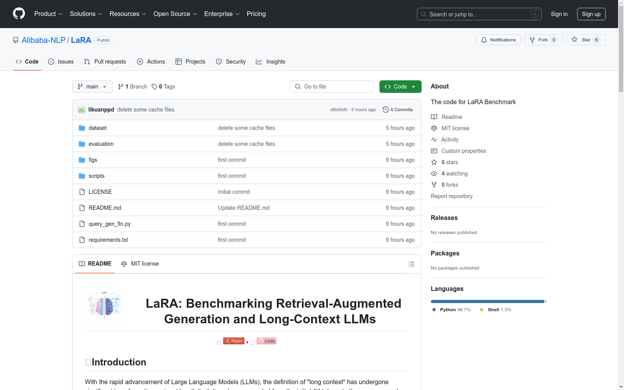The width and height of the screenshot is (624, 390).
Task: Expand the Enterprise menu
Action: pos(222,14)
